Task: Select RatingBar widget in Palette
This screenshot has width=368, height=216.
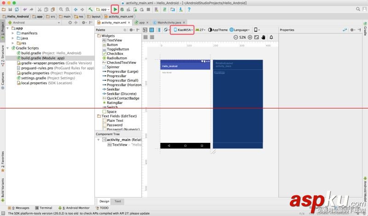Action: point(112,102)
